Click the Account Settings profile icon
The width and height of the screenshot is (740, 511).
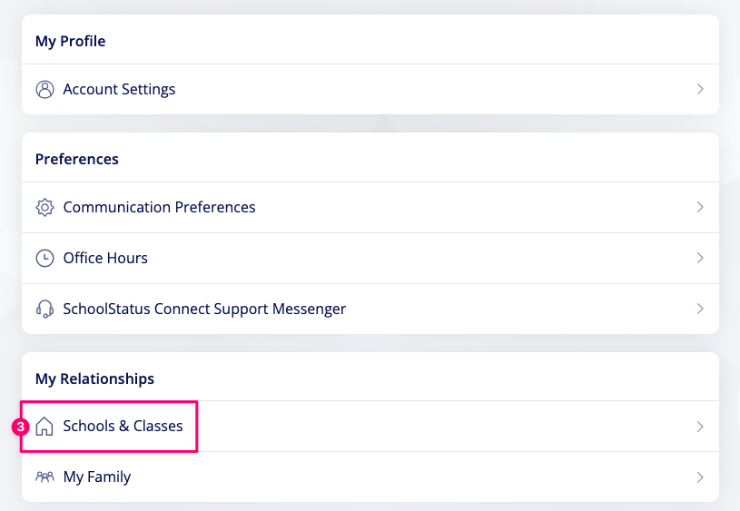44,89
